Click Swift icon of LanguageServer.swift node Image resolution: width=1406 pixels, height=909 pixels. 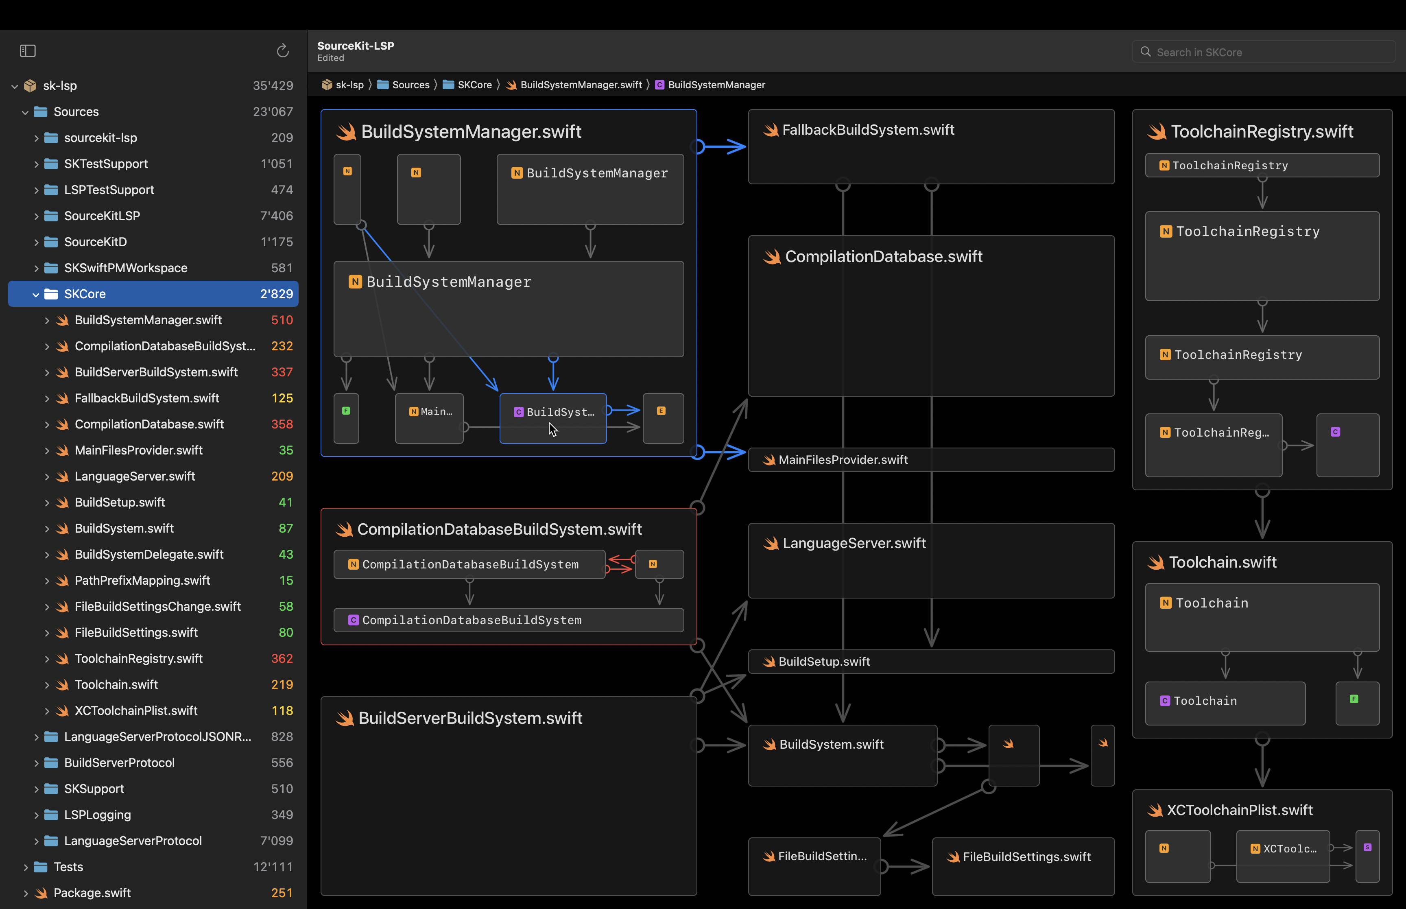[x=771, y=544]
